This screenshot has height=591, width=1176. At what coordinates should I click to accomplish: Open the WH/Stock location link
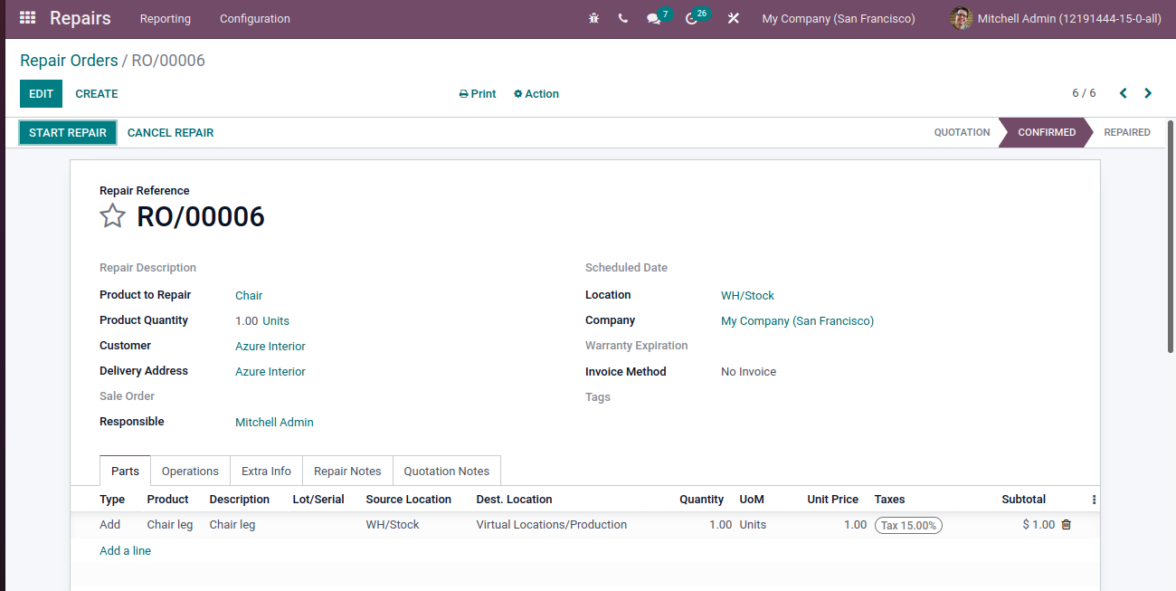(x=747, y=296)
